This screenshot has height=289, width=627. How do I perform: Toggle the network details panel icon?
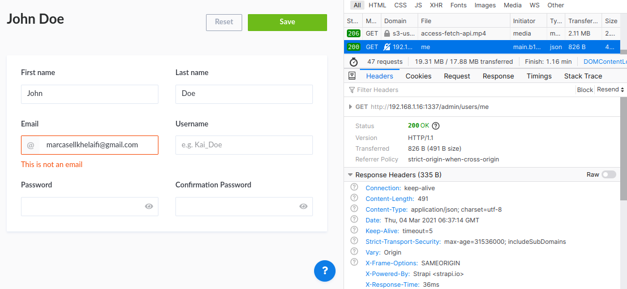[x=353, y=76]
